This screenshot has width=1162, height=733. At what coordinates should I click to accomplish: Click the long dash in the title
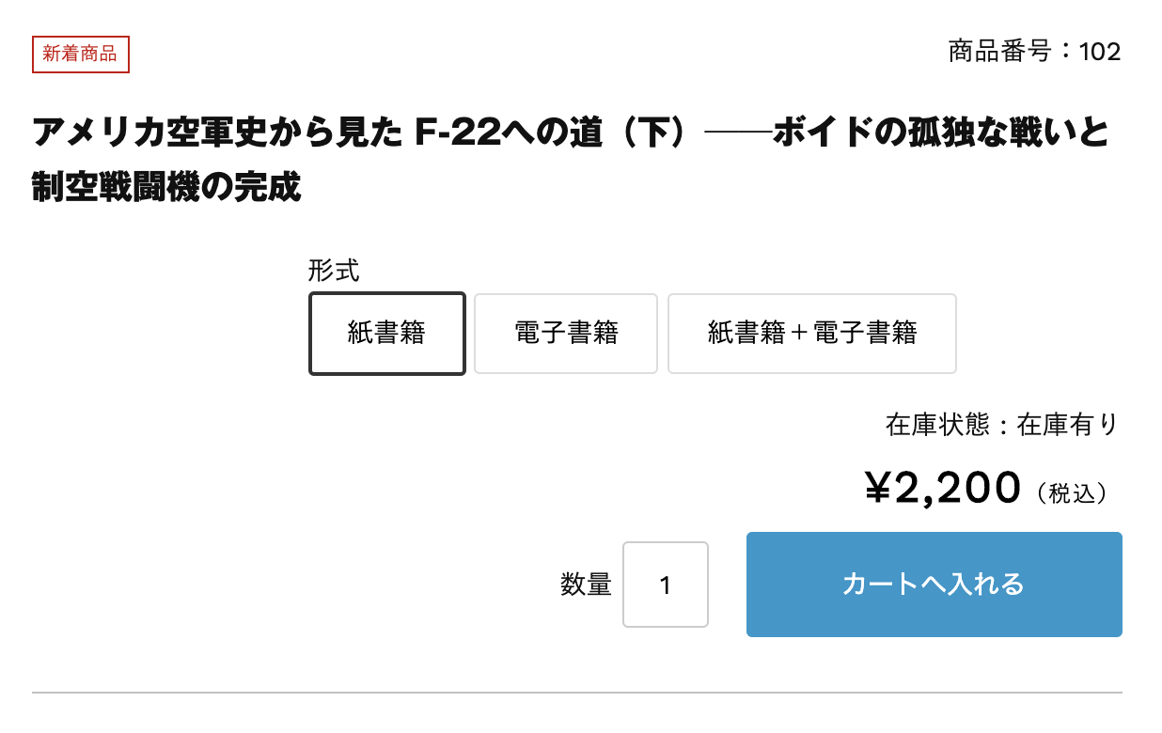(738, 134)
